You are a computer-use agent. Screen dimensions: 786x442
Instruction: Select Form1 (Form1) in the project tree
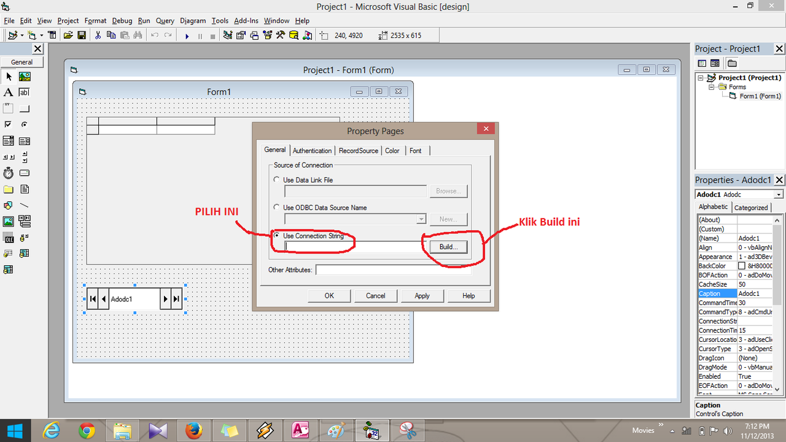[x=760, y=96]
